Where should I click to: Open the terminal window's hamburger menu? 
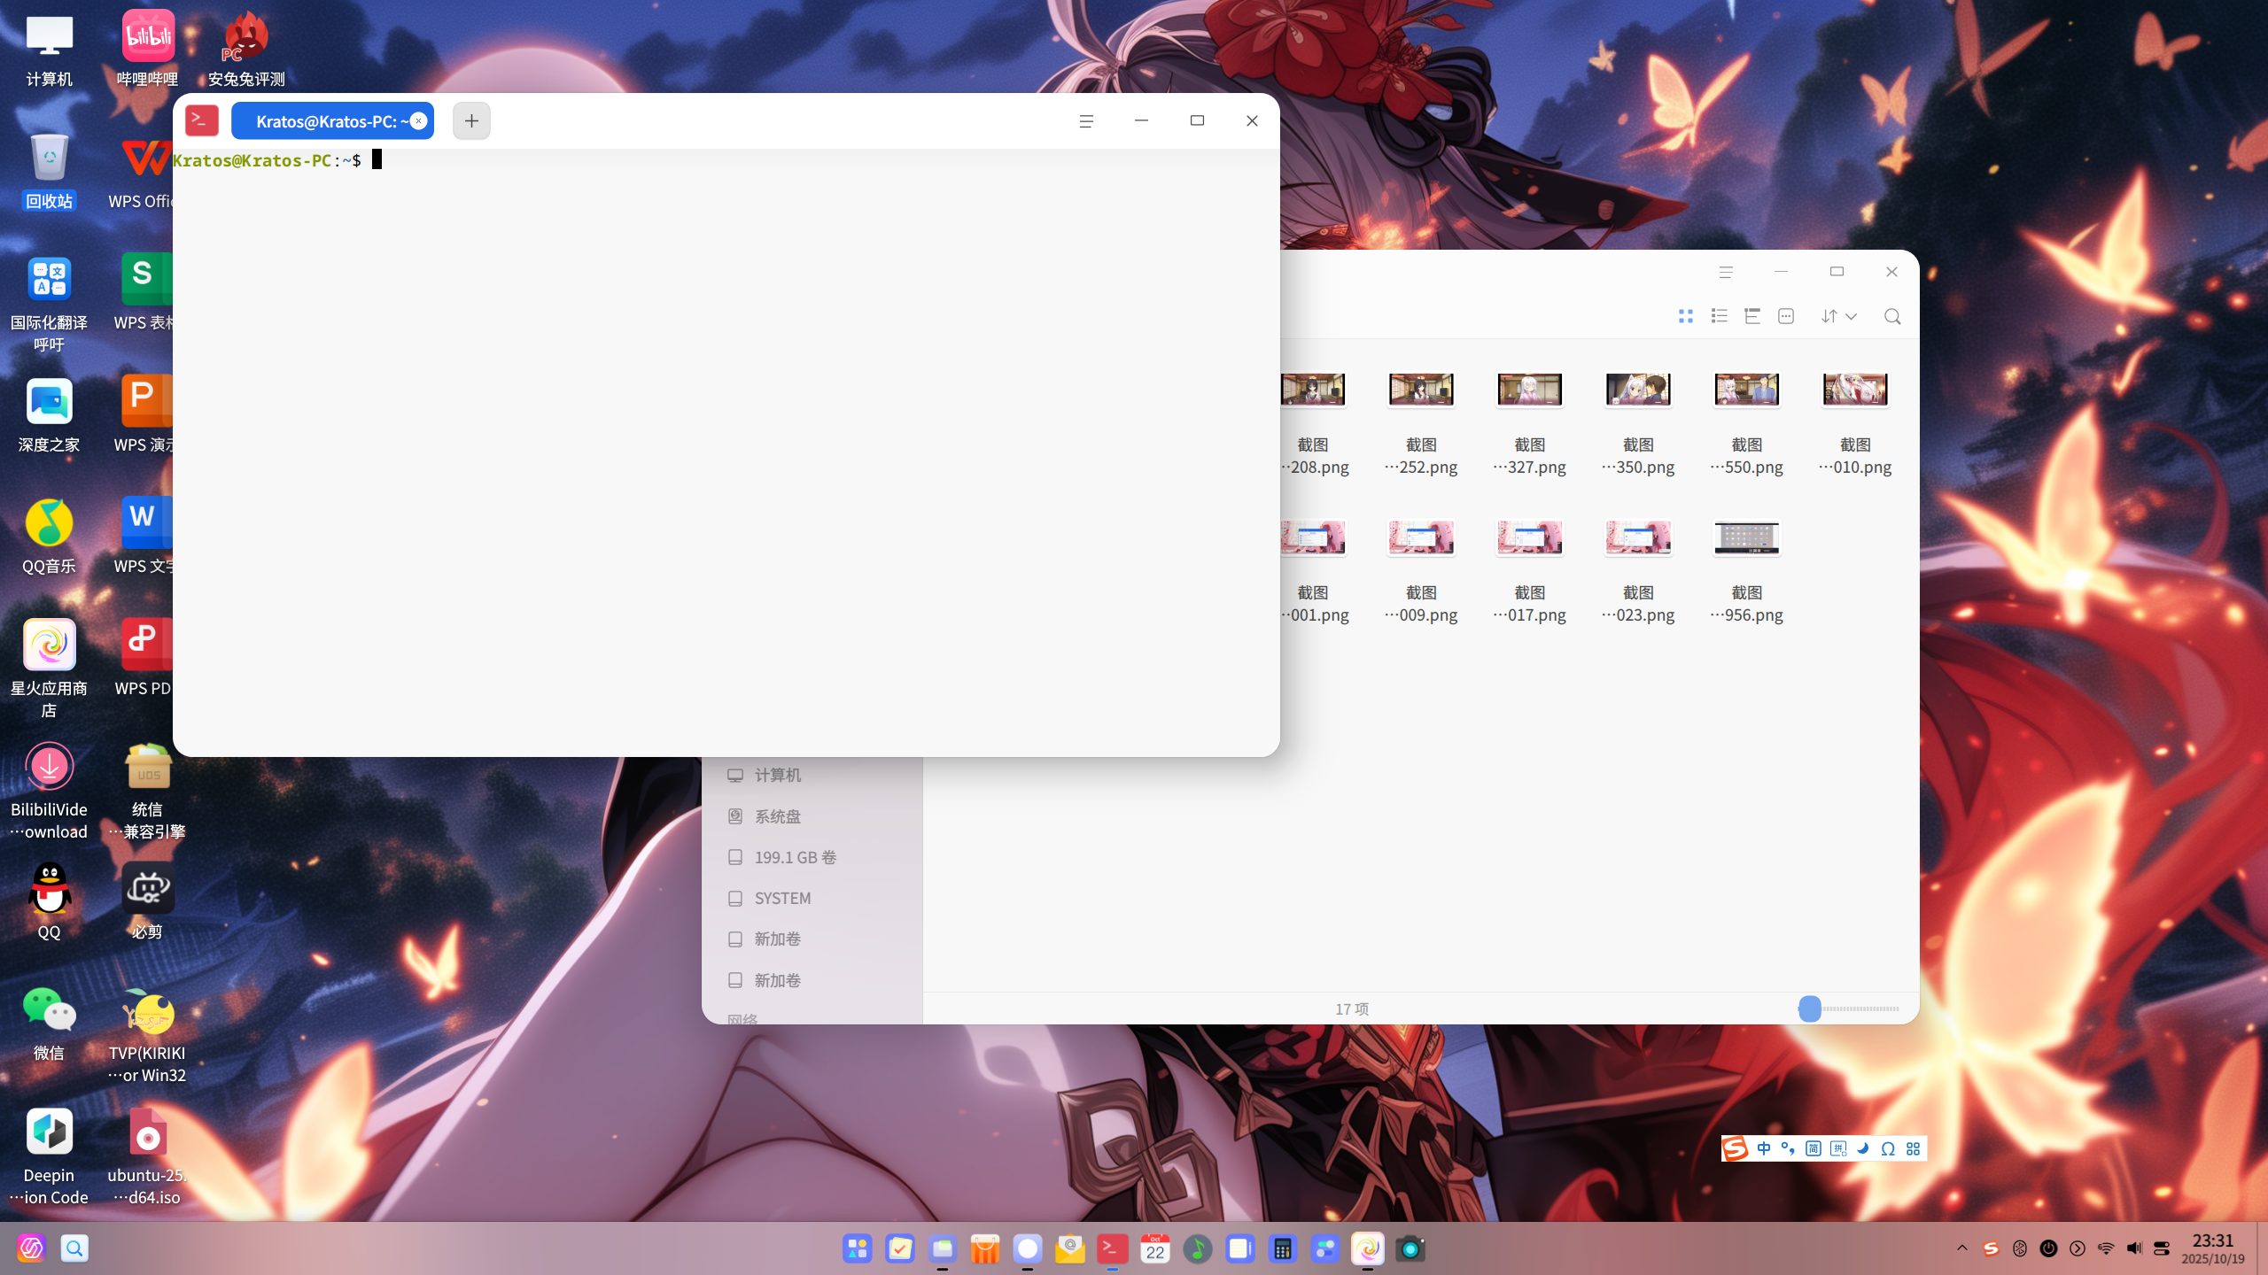tap(1086, 121)
